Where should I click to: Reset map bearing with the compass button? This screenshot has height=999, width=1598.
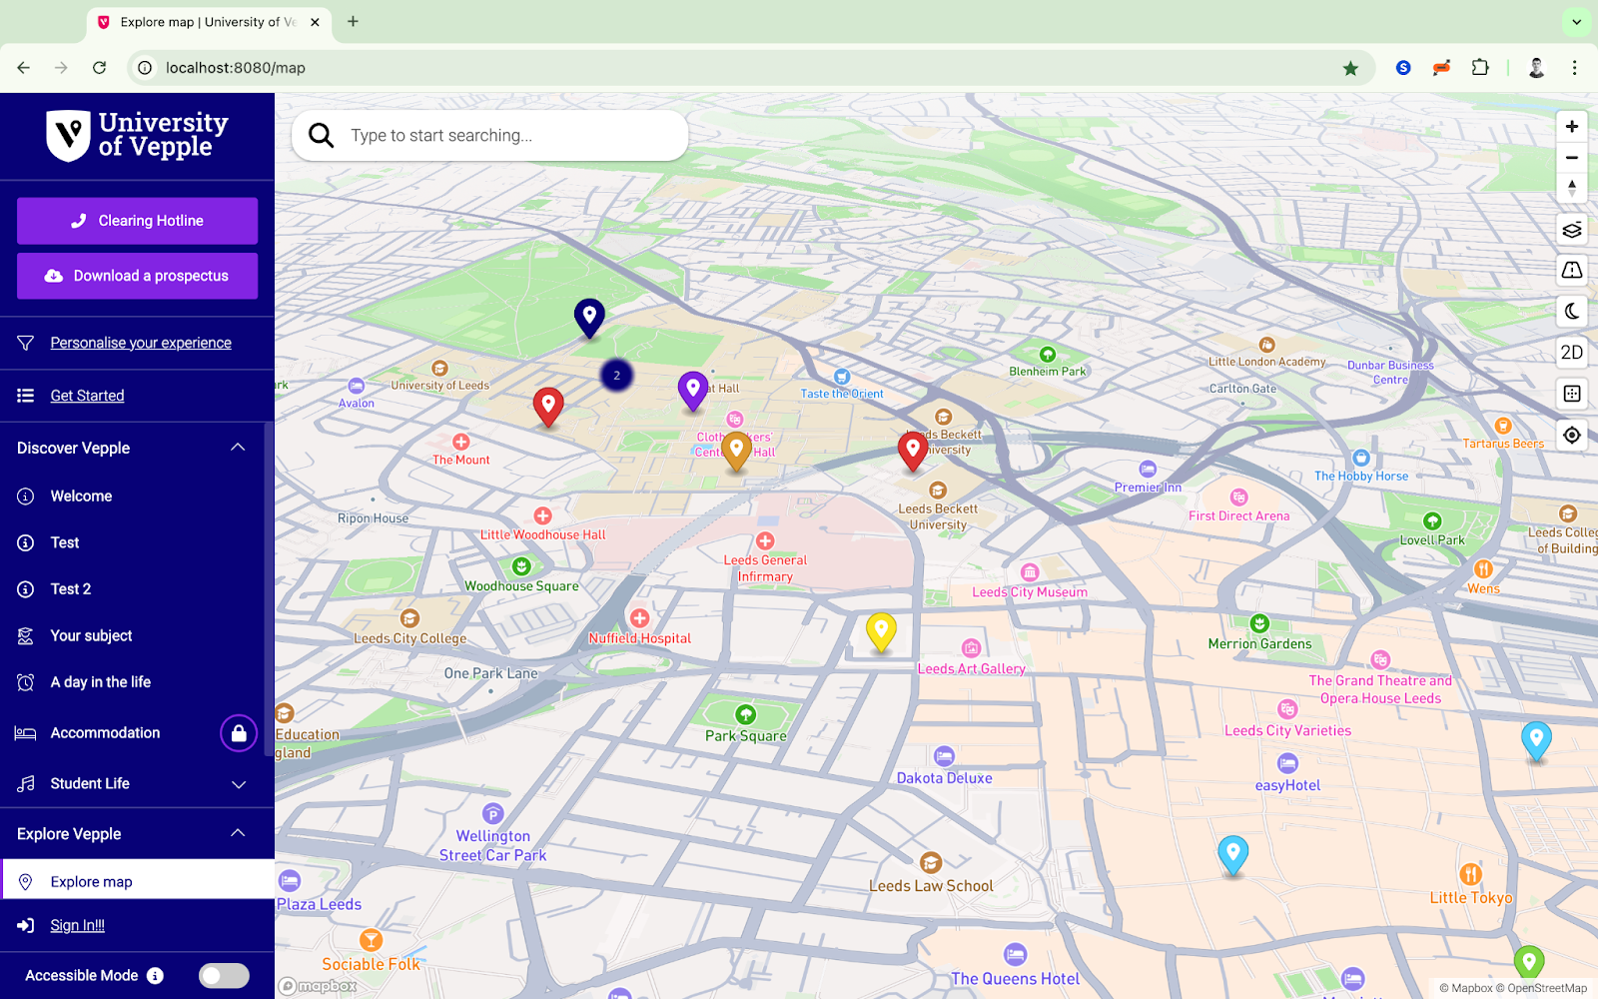[1571, 188]
